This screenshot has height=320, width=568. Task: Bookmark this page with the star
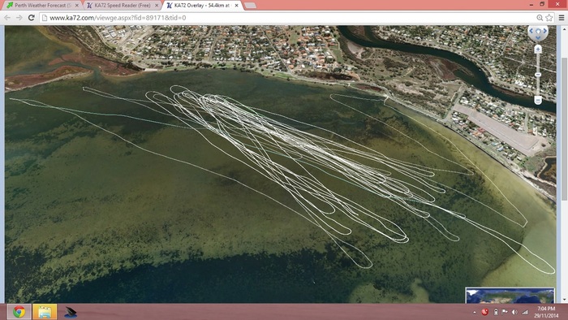click(x=549, y=17)
